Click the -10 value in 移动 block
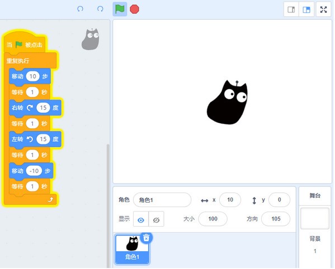The height and width of the screenshot is (269, 335). [x=34, y=171]
